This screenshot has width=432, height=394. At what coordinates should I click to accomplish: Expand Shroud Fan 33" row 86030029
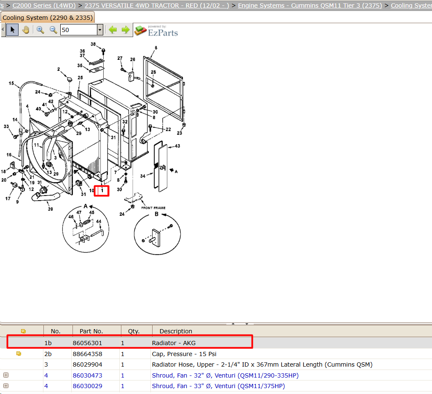pos(6,386)
